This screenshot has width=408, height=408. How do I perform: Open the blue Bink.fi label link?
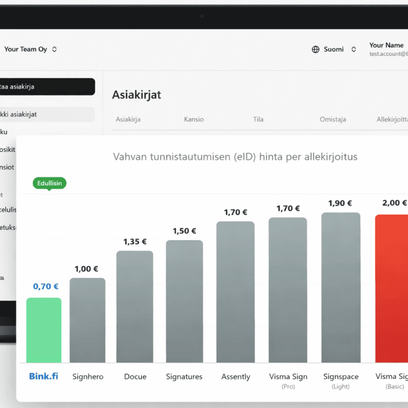(x=43, y=376)
